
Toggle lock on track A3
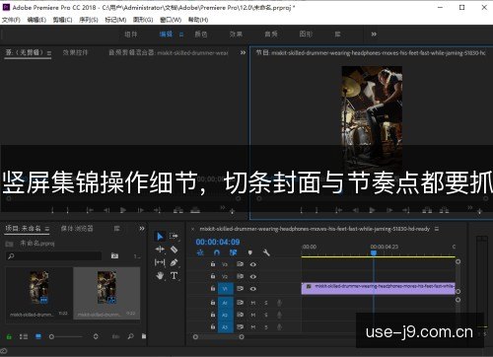pos(213,326)
